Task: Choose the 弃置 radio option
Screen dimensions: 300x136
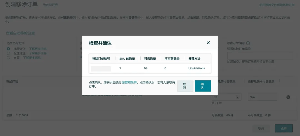Action: pos(8,58)
